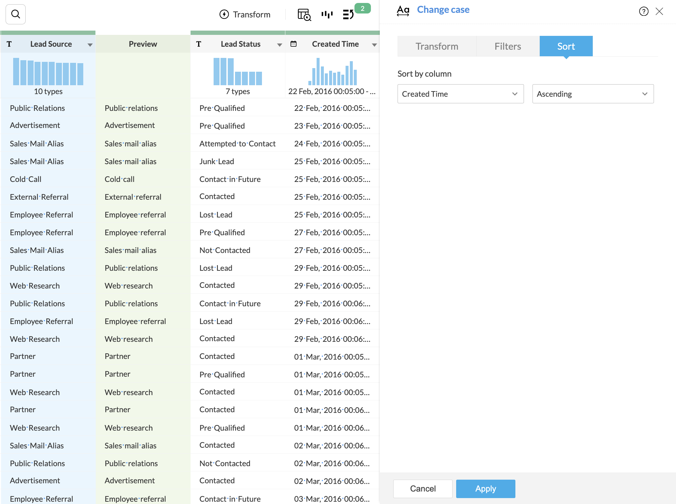Switch to the Transform tab

(x=437, y=46)
